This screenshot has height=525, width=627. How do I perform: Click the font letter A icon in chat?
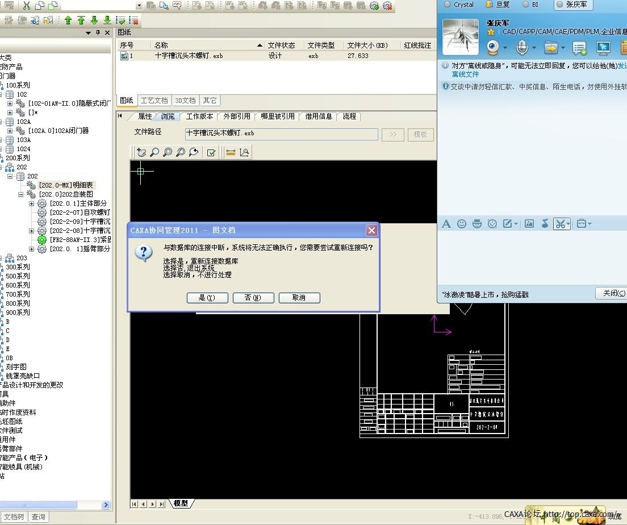pos(446,224)
